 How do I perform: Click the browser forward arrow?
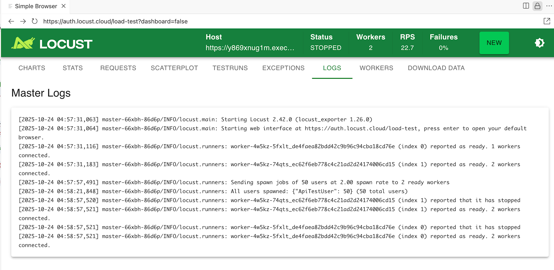point(23,21)
